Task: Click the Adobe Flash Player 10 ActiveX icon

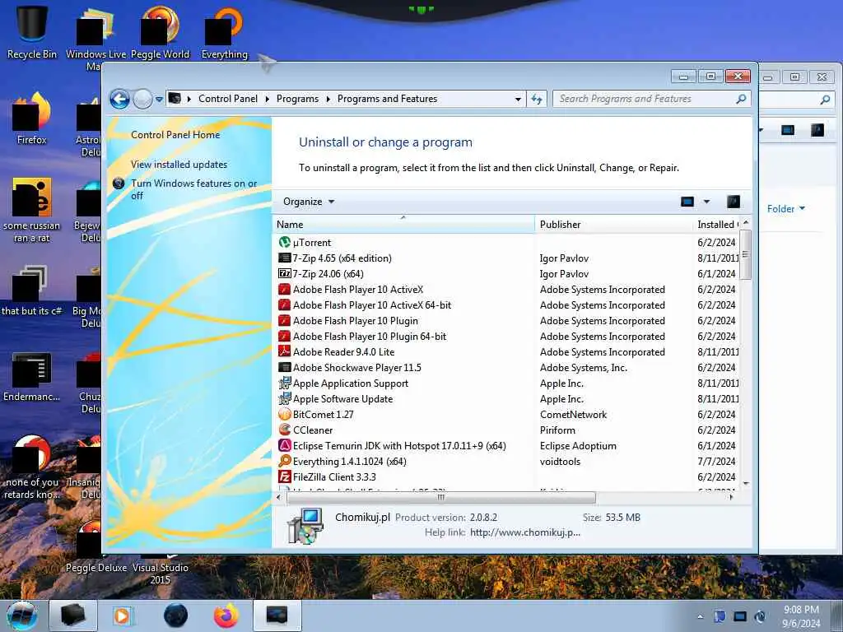Action: click(x=284, y=289)
